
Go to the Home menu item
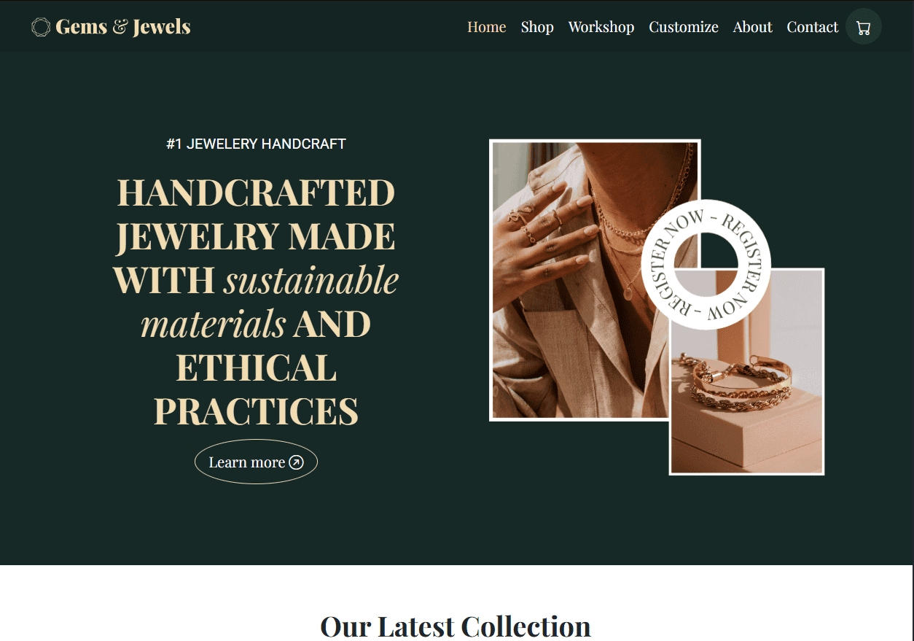point(486,27)
